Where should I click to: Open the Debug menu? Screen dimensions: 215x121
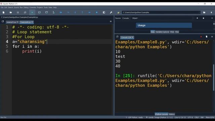(x=26, y=7)
